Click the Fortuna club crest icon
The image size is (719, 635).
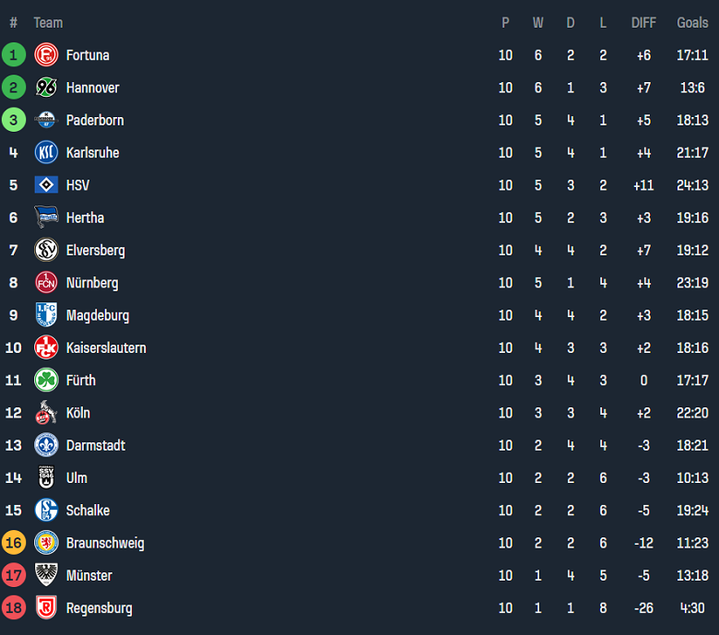(46, 55)
